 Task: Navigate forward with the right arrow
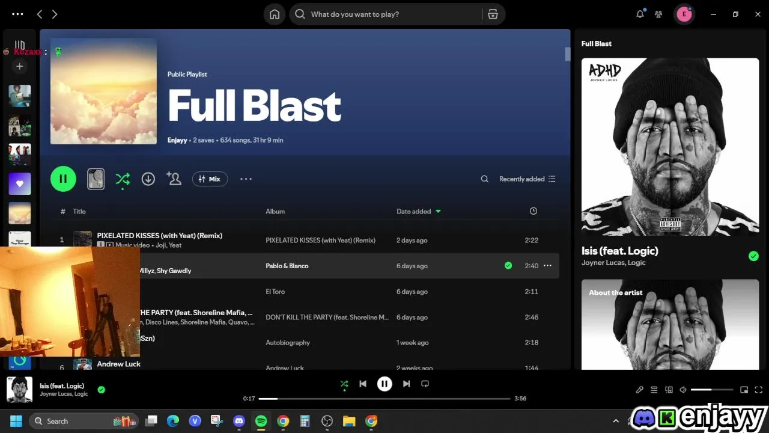point(55,14)
